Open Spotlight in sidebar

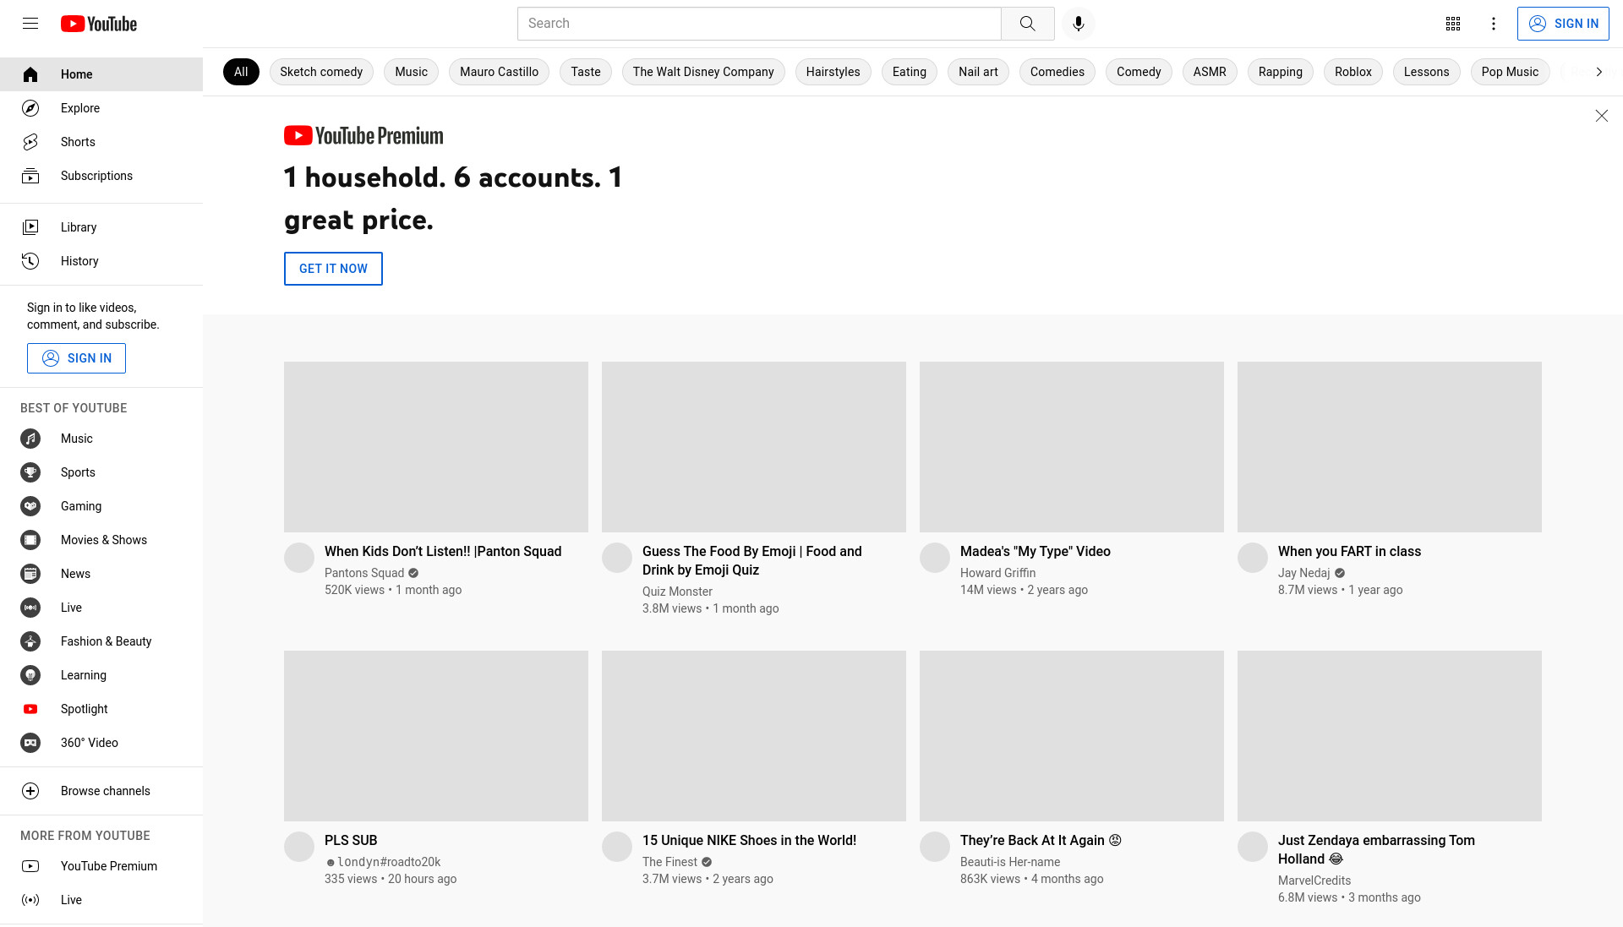(101, 709)
